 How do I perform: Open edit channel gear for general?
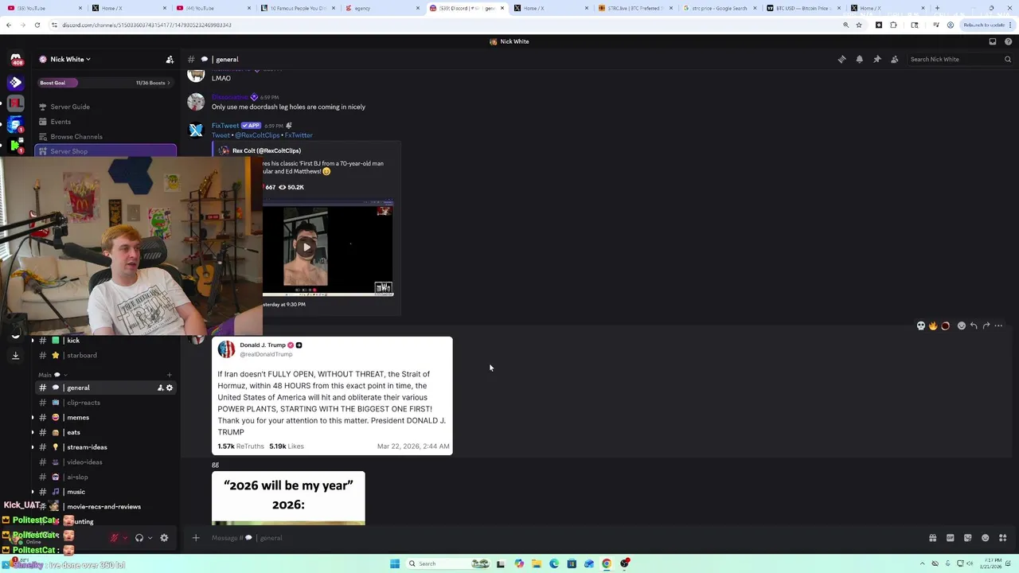pyautogui.click(x=169, y=388)
